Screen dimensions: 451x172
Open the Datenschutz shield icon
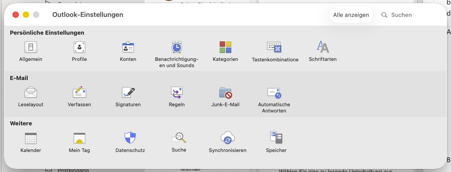coord(130,138)
